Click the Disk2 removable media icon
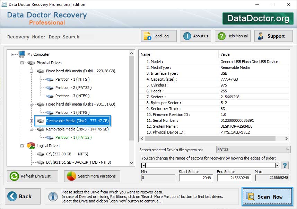The width and height of the screenshot is (297, 209). pyautogui.click(x=41, y=121)
